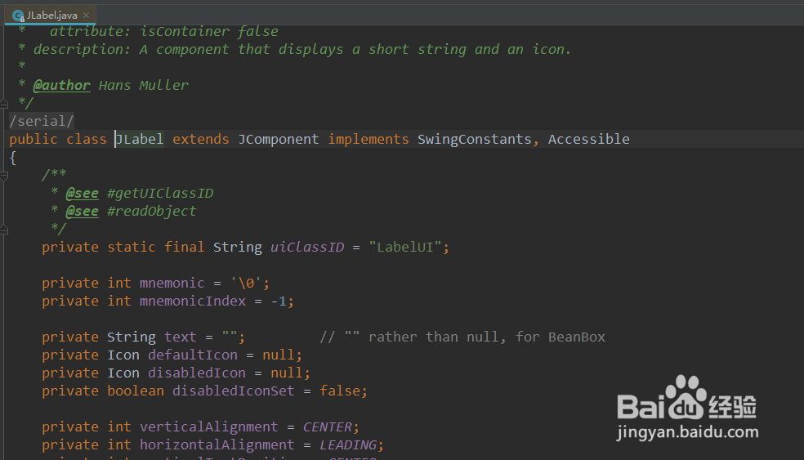The height and width of the screenshot is (460, 804).
Task: Click the disabledIcon field name
Action: [x=197, y=373]
